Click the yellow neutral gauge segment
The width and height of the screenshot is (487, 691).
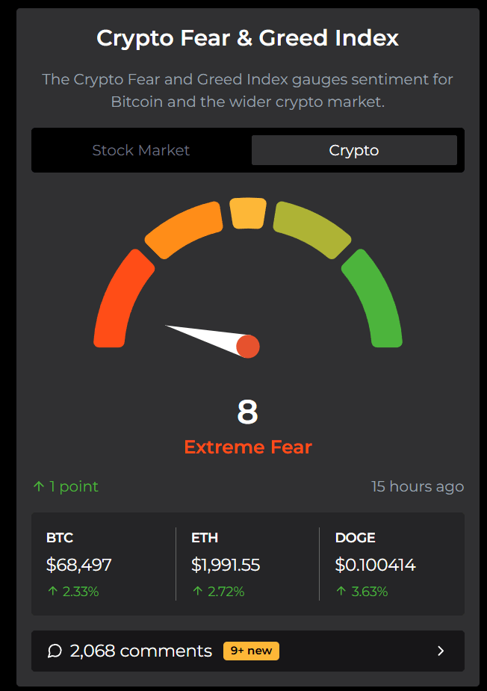248,213
